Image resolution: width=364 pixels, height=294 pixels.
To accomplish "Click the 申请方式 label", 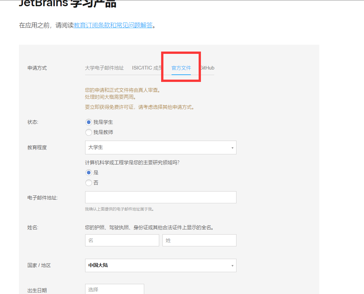I will coord(37,68).
